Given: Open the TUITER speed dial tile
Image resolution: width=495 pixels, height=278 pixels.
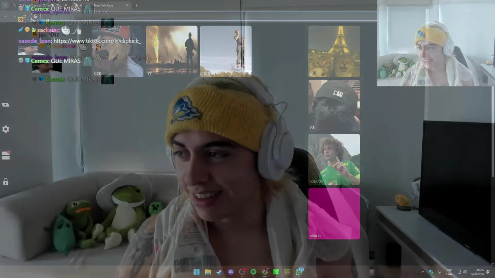Looking at the screenshot, I should (x=226, y=51).
